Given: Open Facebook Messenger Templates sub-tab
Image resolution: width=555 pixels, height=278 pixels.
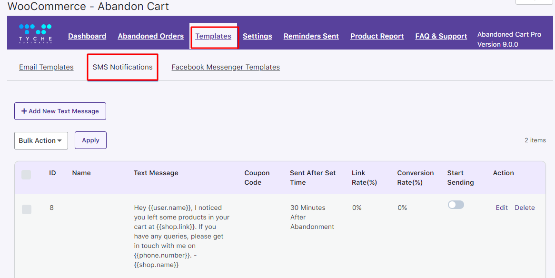Looking at the screenshot, I should [226, 67].
